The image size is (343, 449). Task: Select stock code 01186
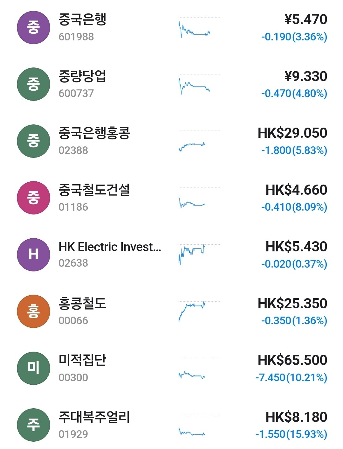73,207
